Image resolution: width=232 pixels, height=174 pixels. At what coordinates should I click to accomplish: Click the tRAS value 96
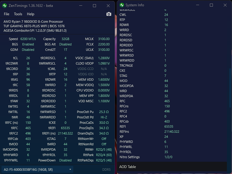(28, 80)
